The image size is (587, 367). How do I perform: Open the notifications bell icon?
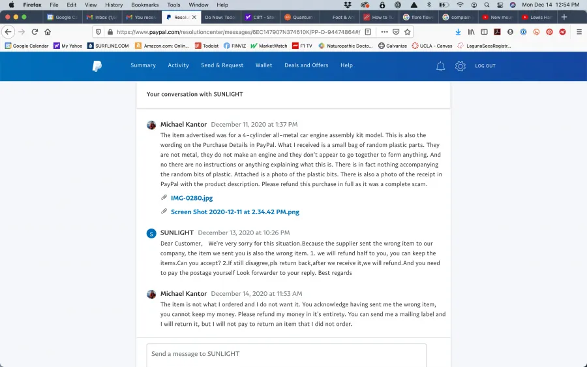click(x=441, y=66)
